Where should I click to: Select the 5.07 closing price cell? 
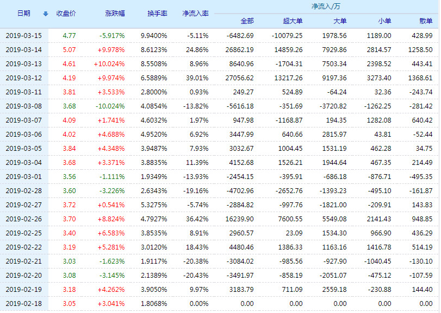[x=69, y=49]
